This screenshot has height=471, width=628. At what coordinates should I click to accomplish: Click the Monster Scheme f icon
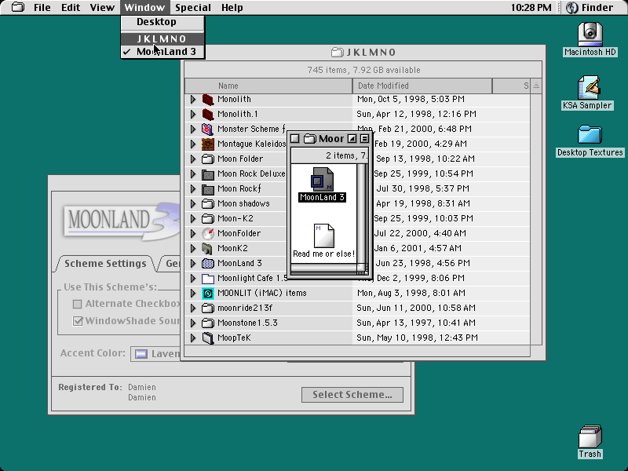coord(207,129)
